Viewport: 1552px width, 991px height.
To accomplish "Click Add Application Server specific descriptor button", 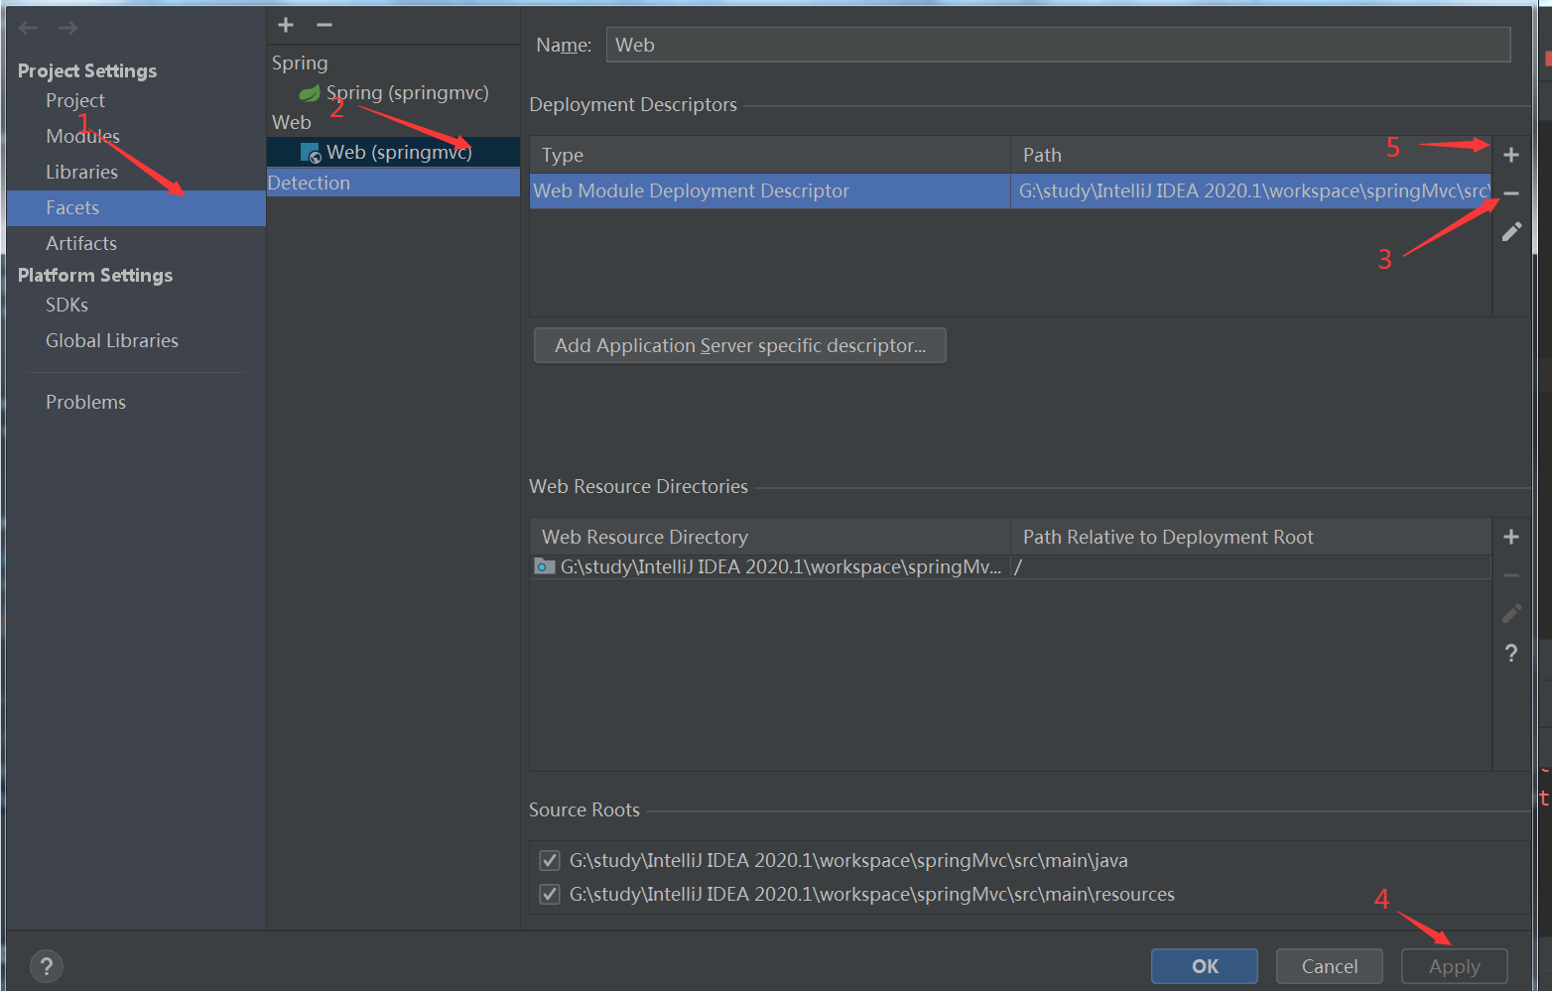I will pos(739,345).
